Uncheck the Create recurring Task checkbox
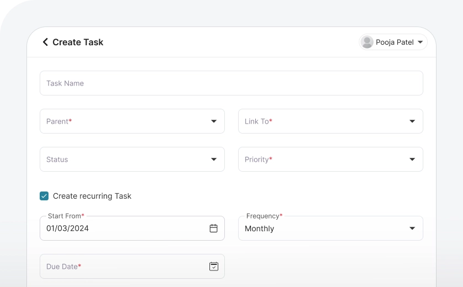 coord(44,196)
